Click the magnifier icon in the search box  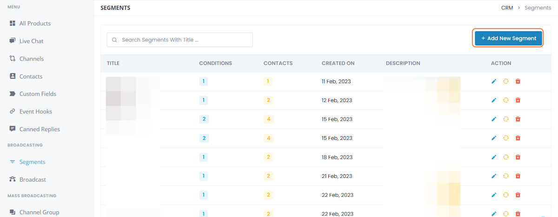(x=114, y=40)
